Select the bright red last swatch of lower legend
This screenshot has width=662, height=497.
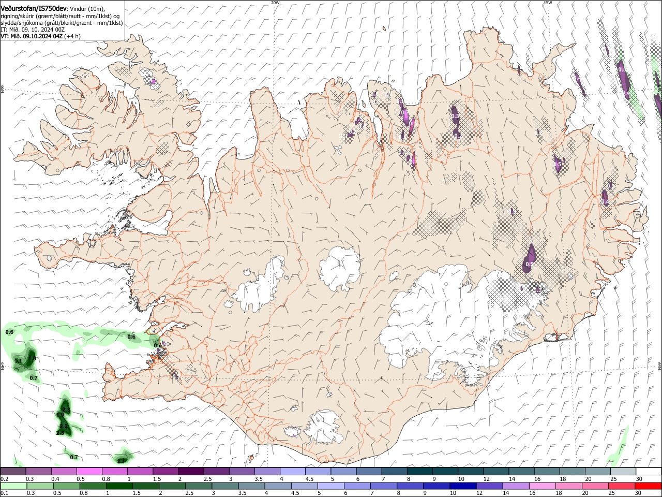click(649, 486)
